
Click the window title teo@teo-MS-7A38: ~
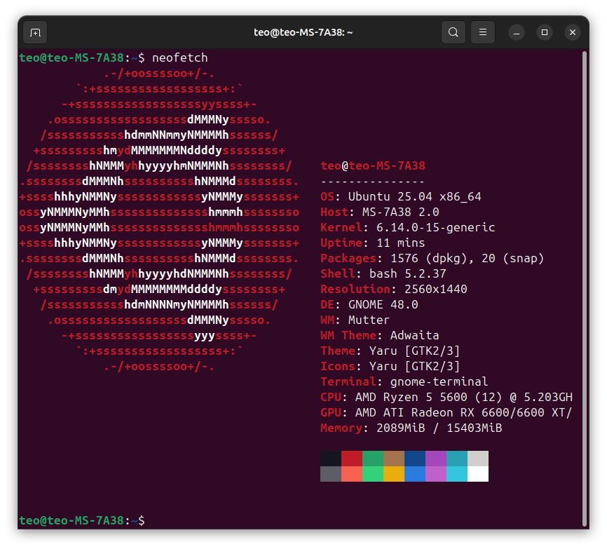tap(303, 32)
